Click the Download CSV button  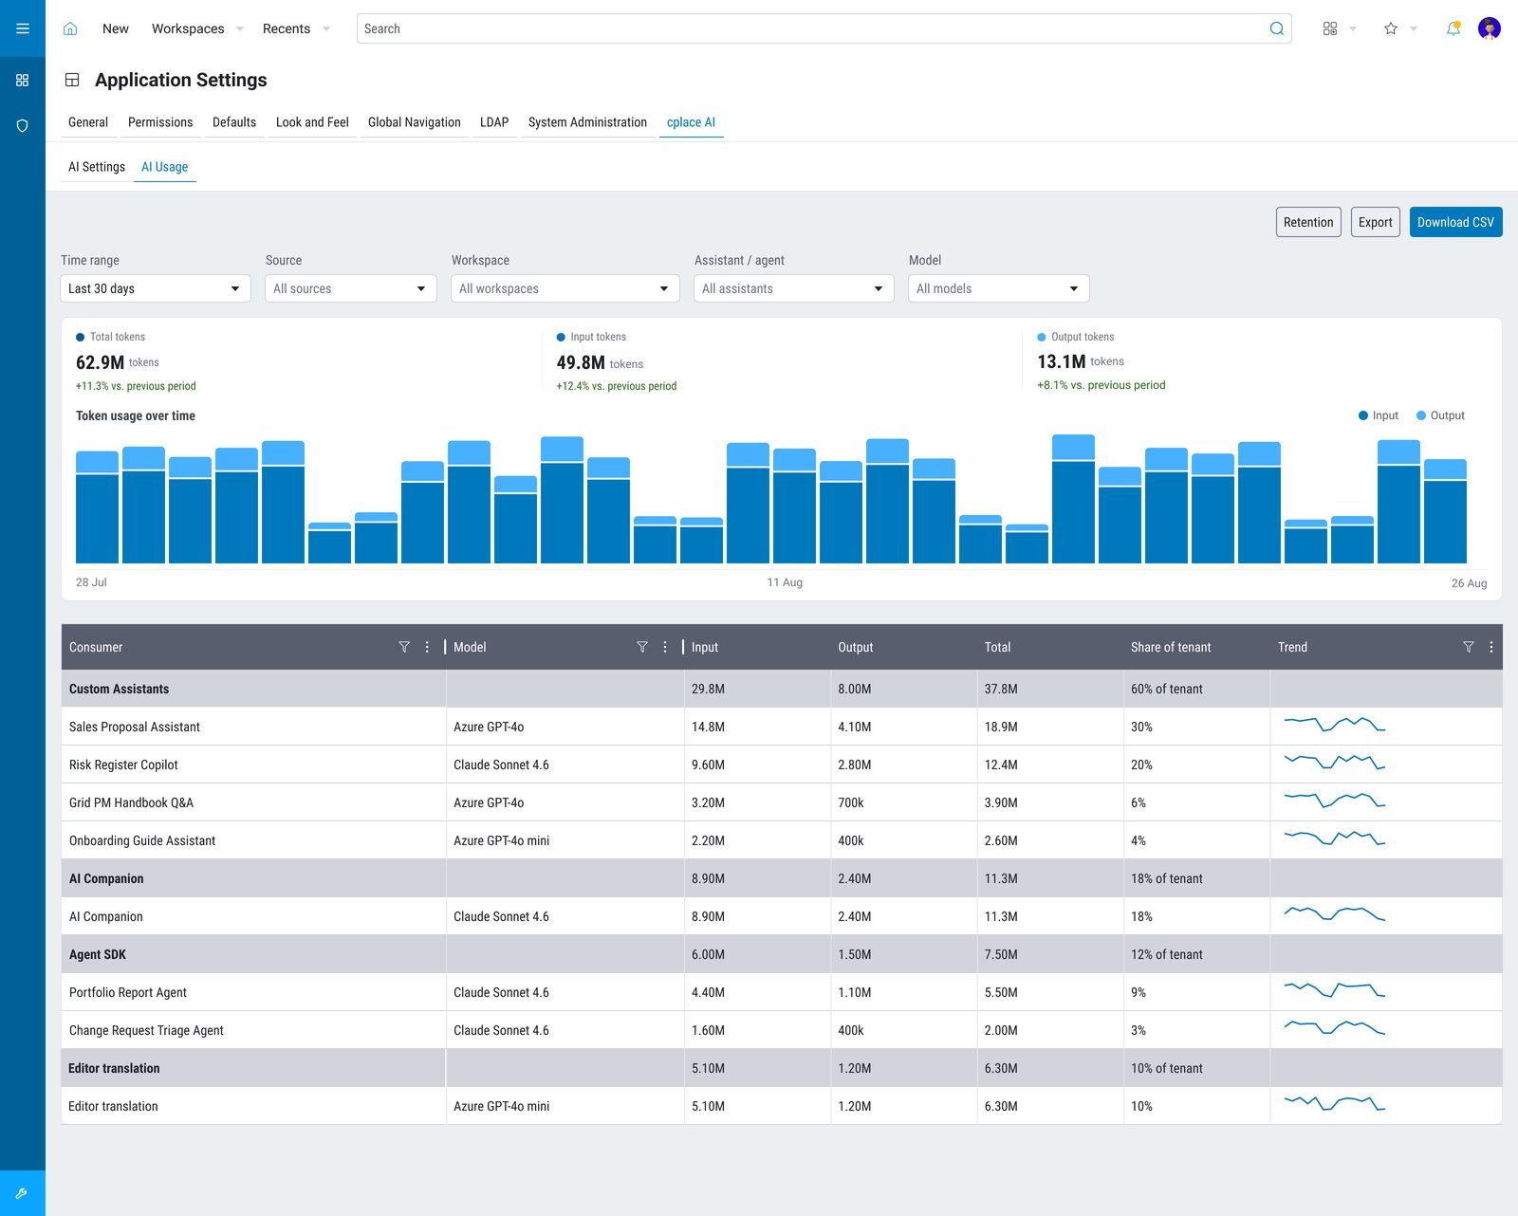tap(1455, 222)
